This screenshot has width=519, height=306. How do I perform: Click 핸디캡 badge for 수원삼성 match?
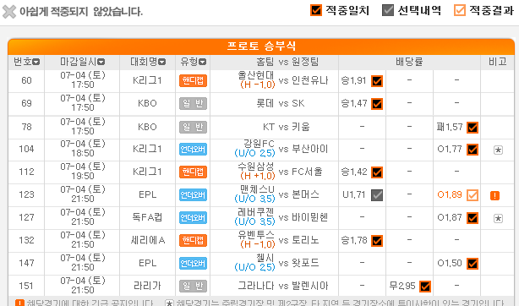pyautogui.click(x=193, y=172)
